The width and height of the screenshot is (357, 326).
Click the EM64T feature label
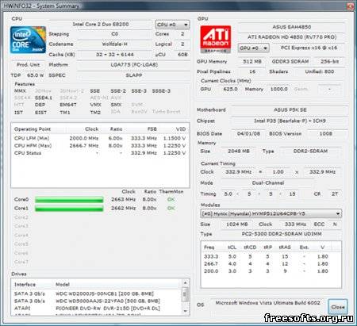pos(68,105)
